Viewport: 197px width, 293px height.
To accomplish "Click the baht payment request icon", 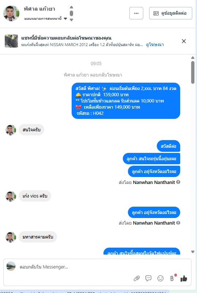I will pyautogui.click(x=172, y=278).
